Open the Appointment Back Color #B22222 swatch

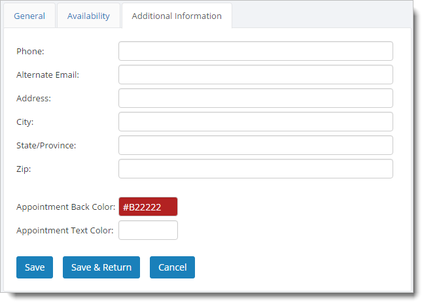tap(148, 207)
